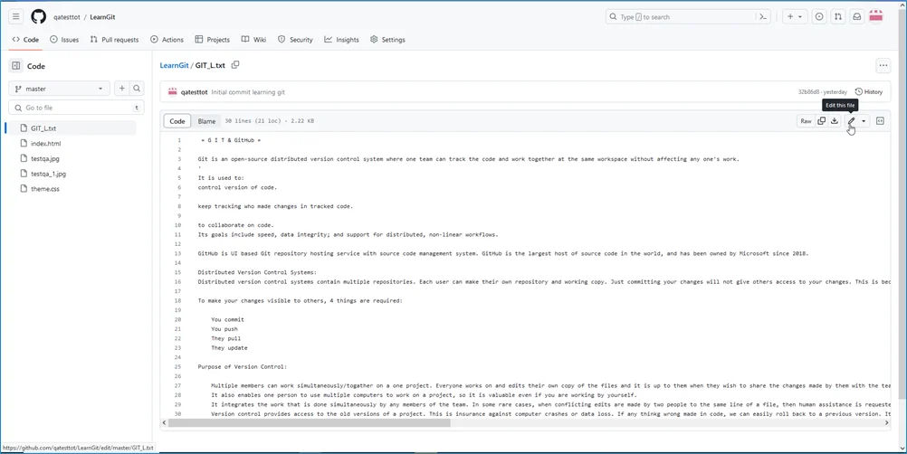
Task: Open the Security tab
Action: (295, 39)
